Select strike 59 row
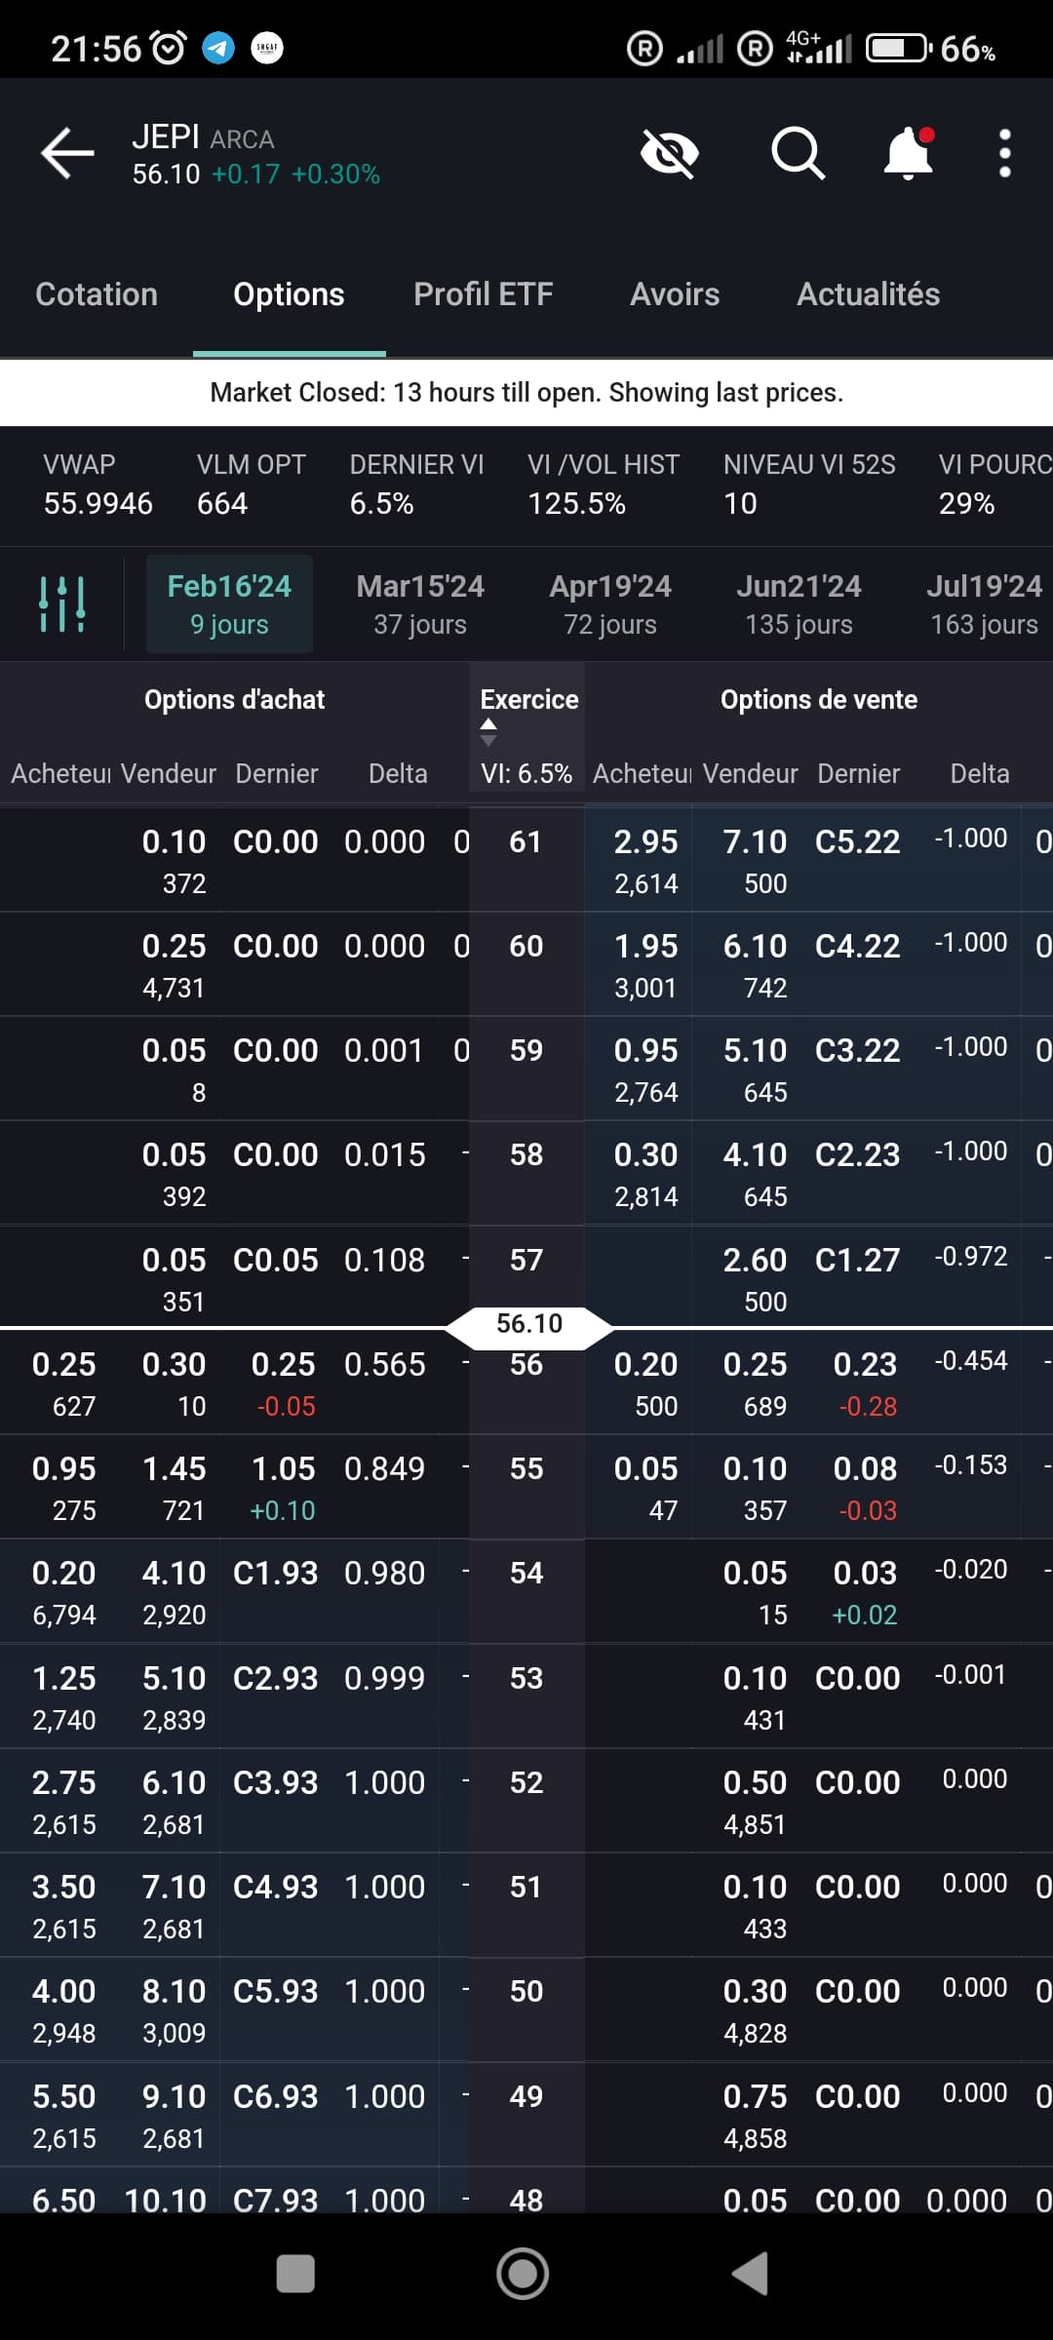This screenshot has width=1053, height=2340. 526,1069
